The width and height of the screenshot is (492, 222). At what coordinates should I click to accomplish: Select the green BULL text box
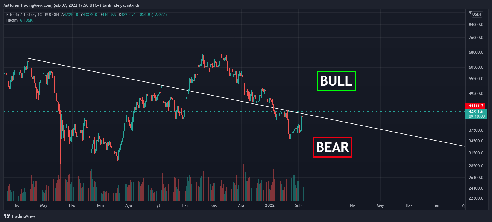pyautogui.click(x=336, y=81)
